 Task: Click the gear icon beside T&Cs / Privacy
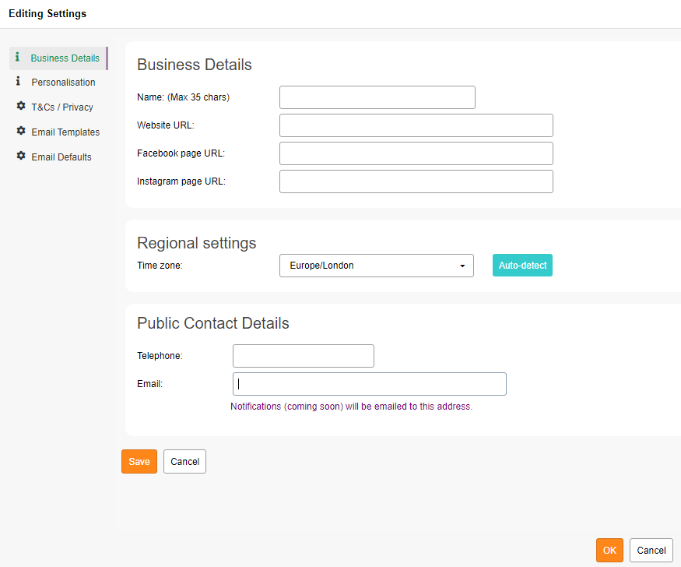[21, 106]
